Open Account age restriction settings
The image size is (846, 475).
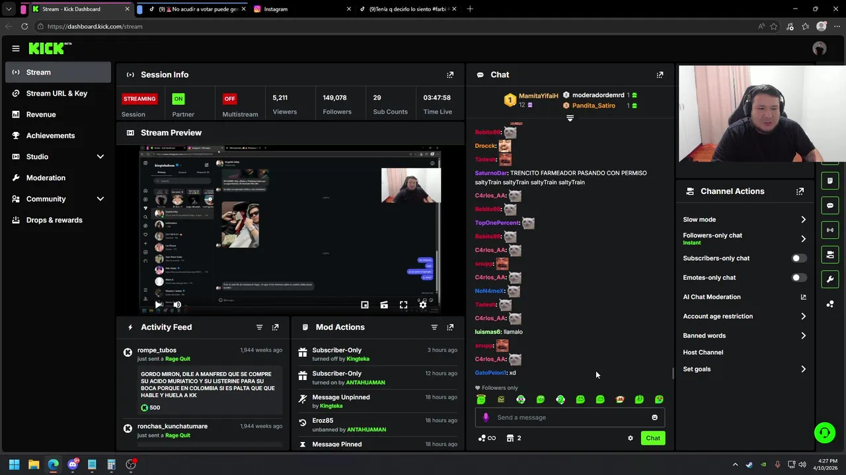pos(744,317)
